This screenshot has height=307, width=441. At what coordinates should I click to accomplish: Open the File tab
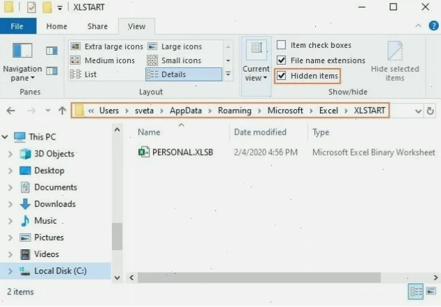pyautogui.click(x=17, y=26)
